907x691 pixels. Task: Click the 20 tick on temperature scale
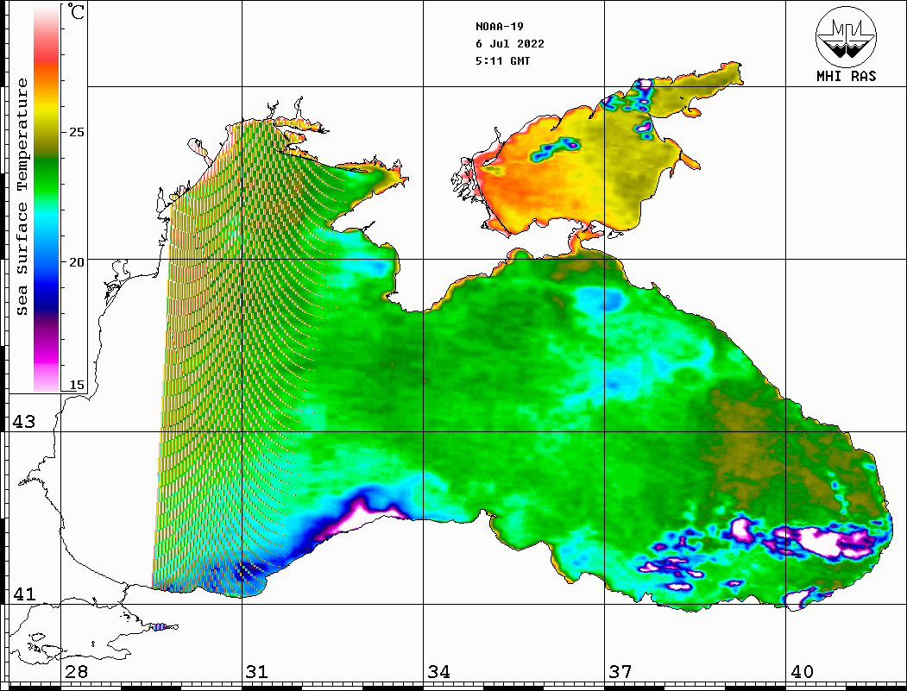click(76, 262)
